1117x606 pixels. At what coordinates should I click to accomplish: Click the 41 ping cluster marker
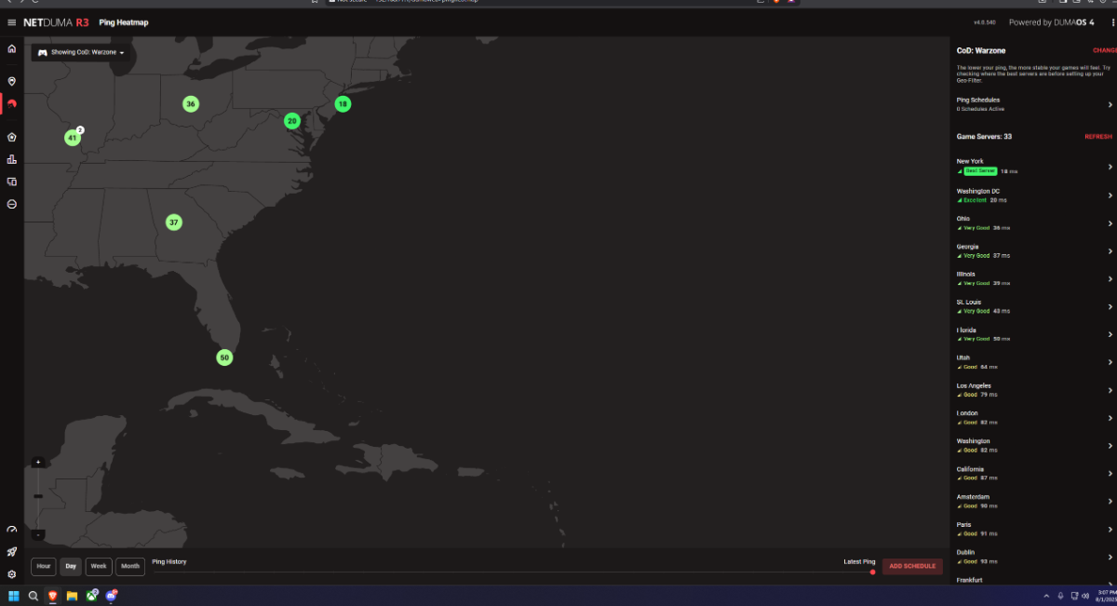(x=73, y=138)
